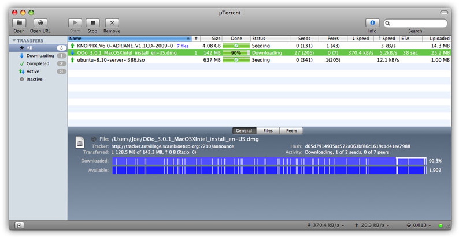This screenshot has width=459, height=238.
Task: Sort list by Name column
Action: tap(129, 39)
